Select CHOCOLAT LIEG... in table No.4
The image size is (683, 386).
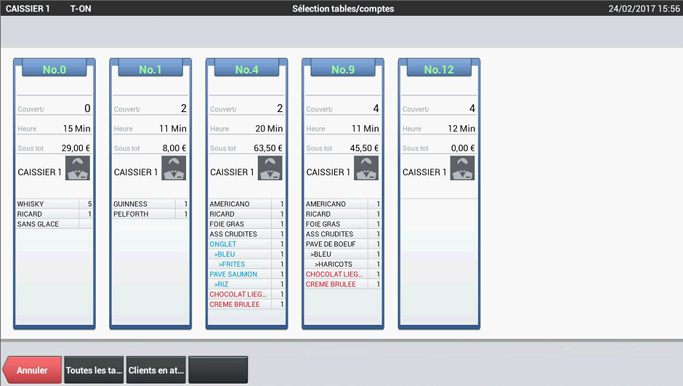pyautogui.click(x=247, y=294)
